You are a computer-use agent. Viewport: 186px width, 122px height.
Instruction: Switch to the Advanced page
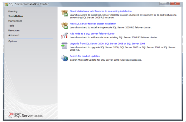pos(14,35)
